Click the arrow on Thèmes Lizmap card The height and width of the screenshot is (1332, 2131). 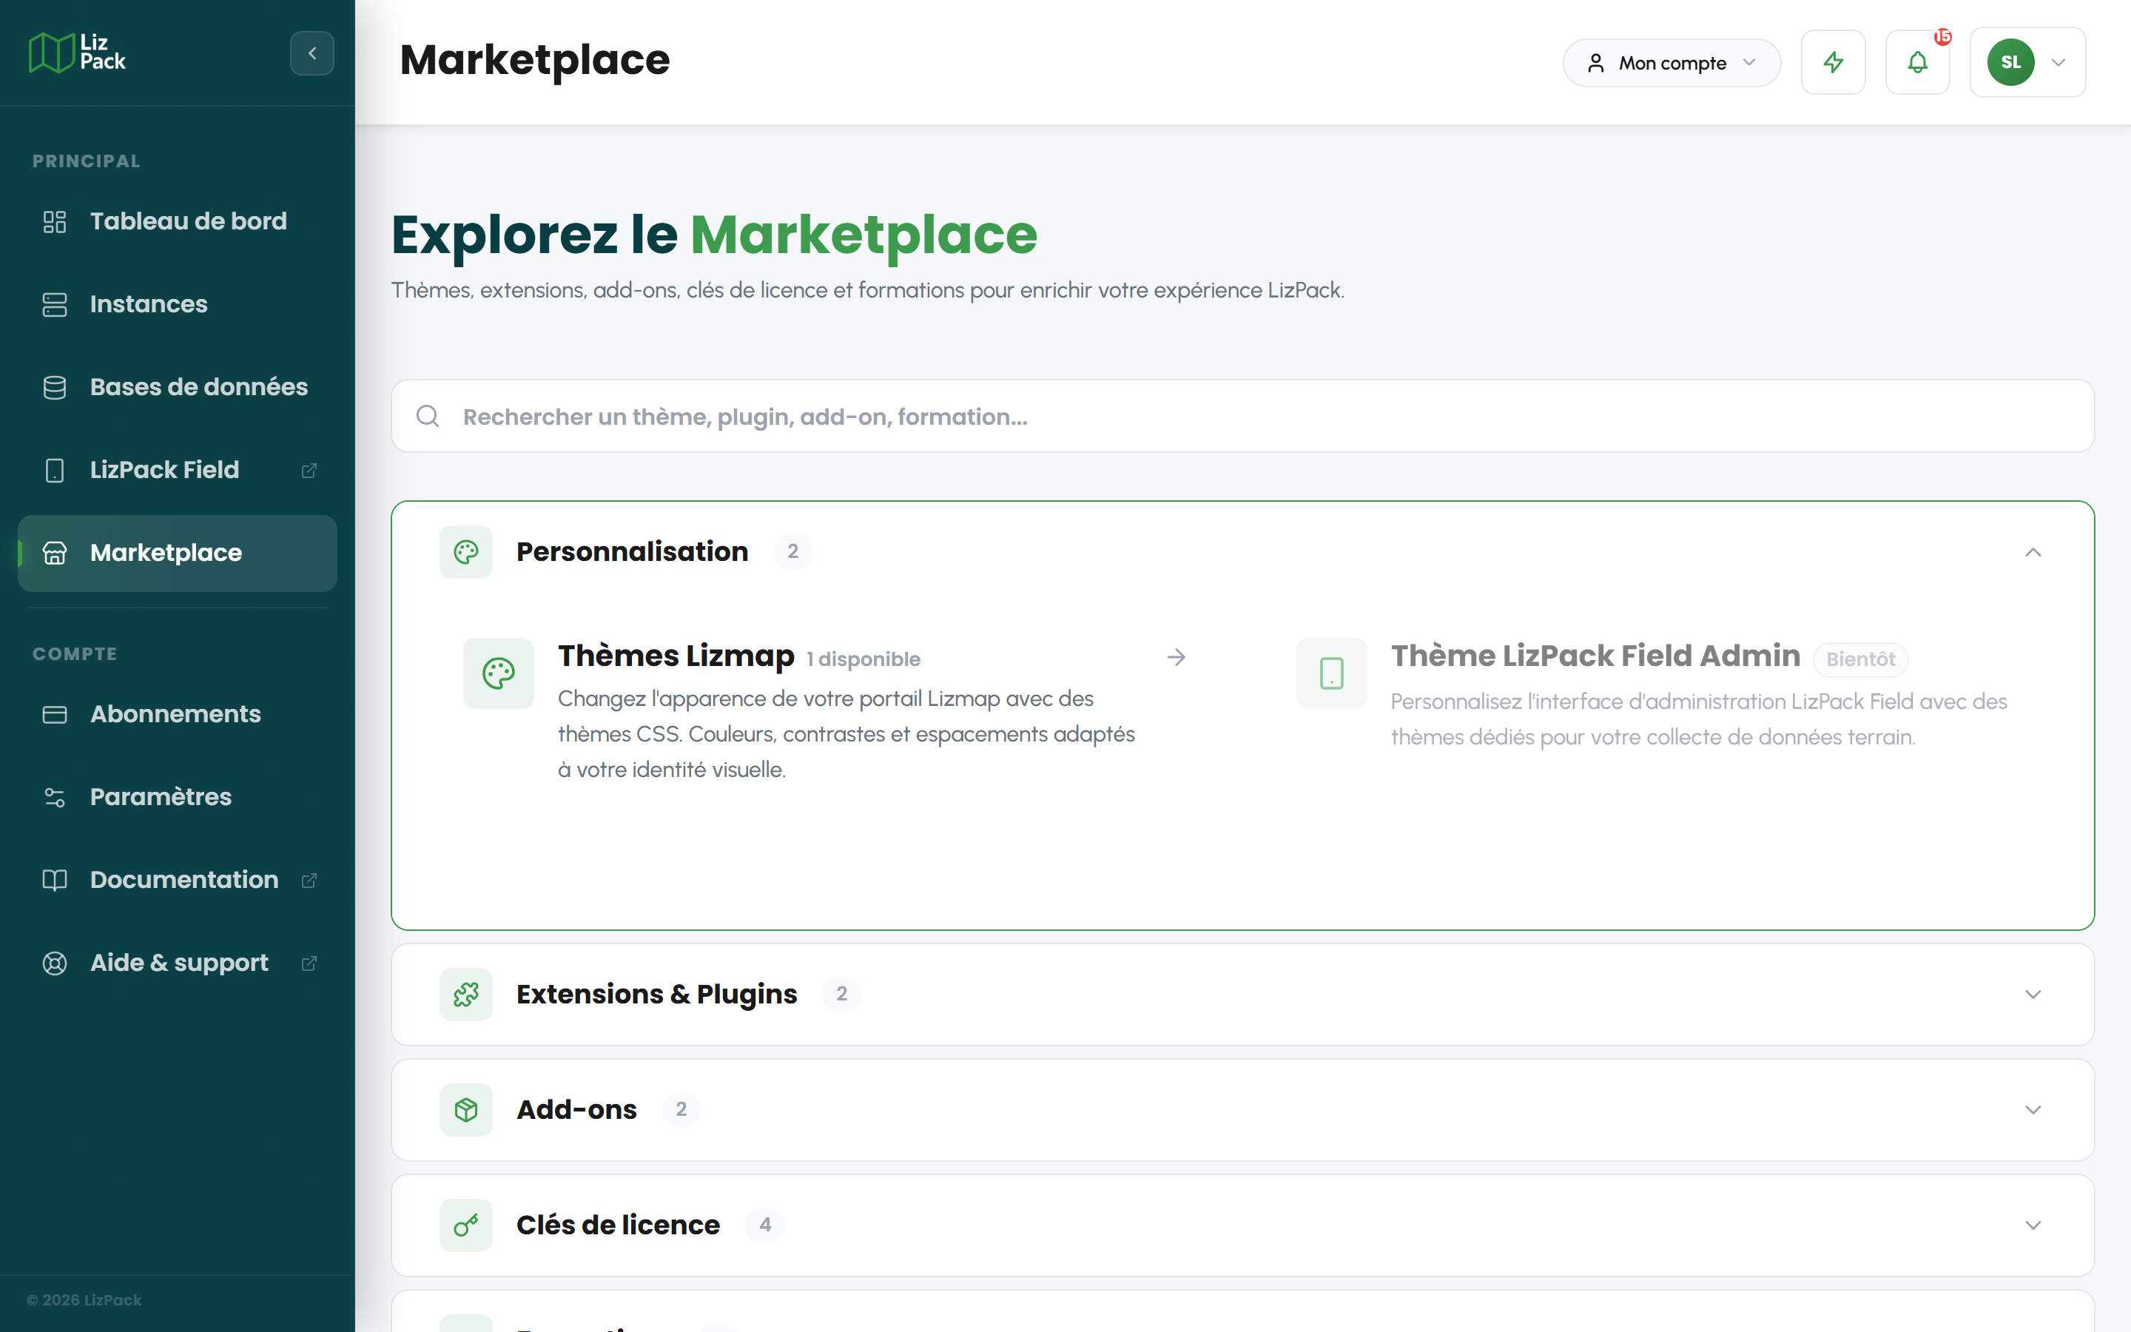pos(1176,657)
